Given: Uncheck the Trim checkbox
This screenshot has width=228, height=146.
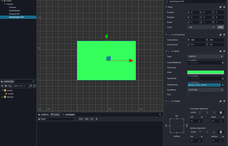Looking at the screenshot, I should point(188,95).
